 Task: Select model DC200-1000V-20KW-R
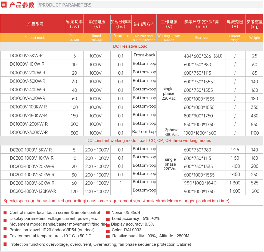[32, 166]
